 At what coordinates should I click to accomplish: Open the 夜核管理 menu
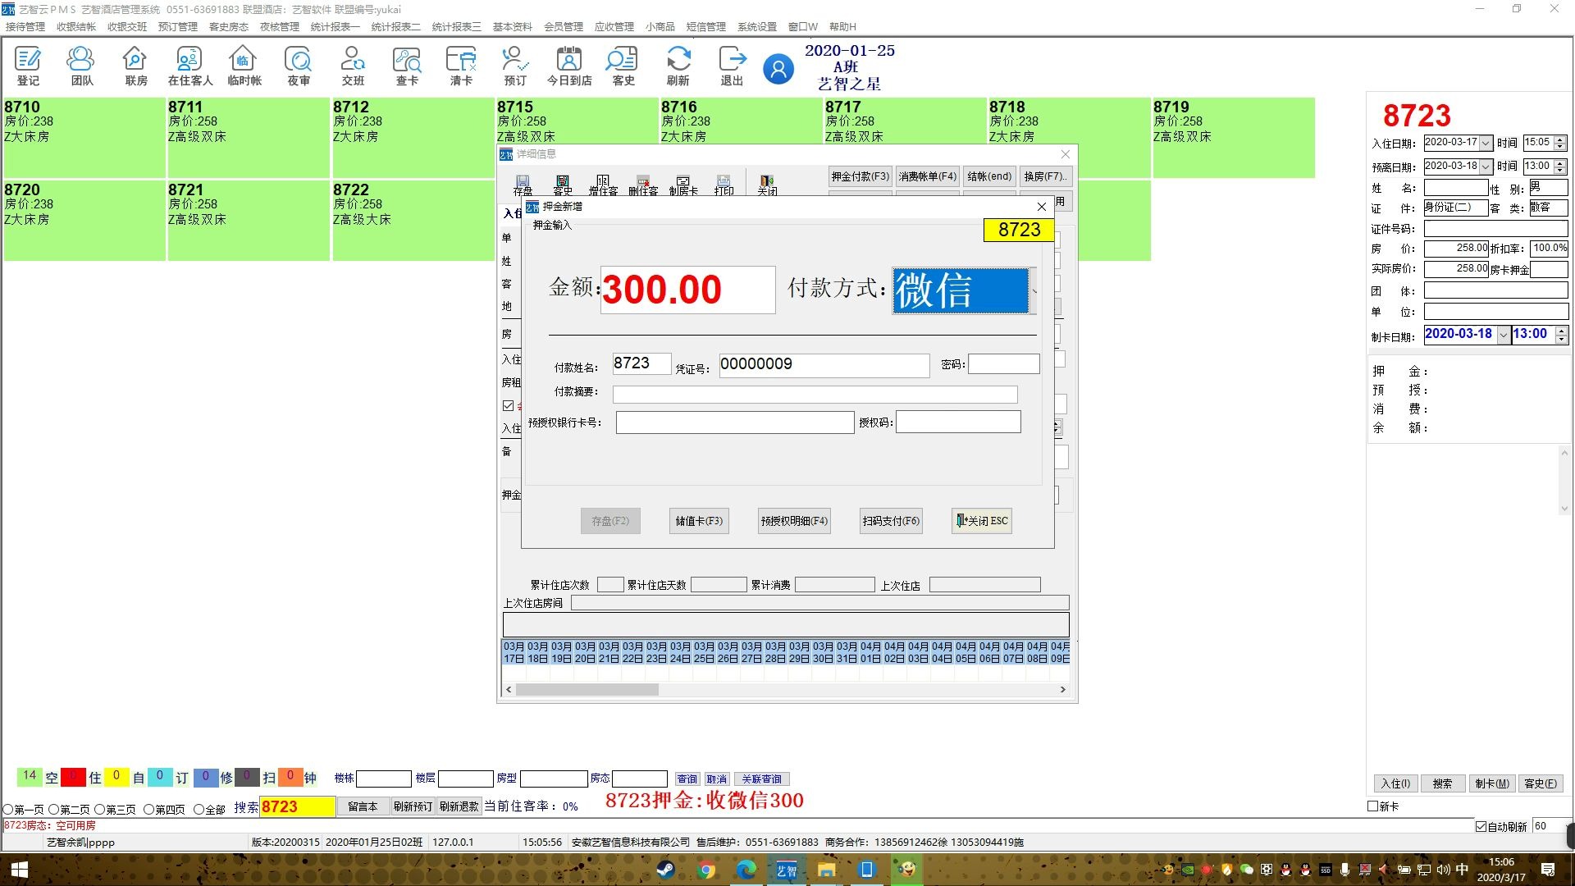280,27
